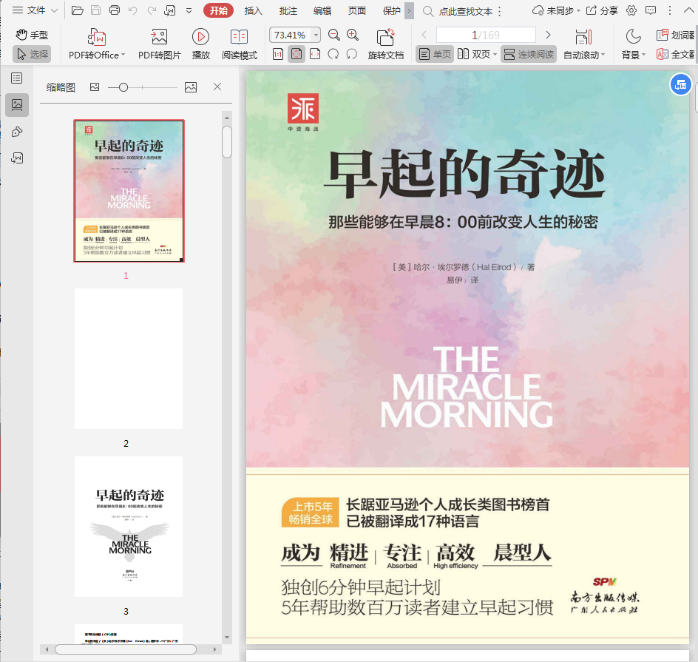
Task: Open the feedback chat bubble icon
Action: click(x=651, y=10)
